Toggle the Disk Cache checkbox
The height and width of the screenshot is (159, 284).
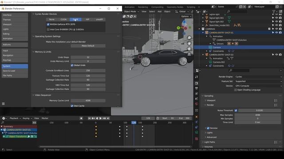click(72, 106)
